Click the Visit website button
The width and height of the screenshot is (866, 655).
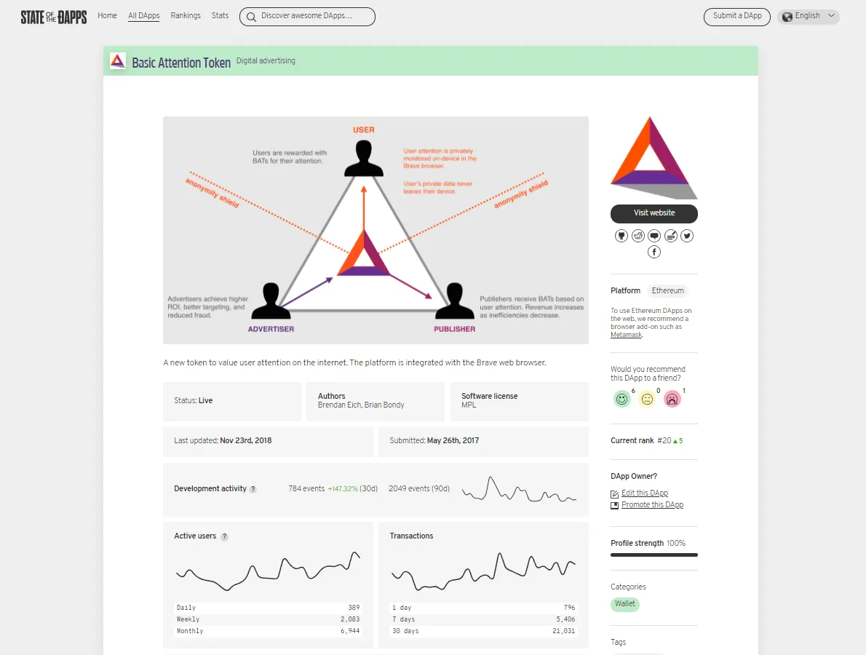point(654,213)
